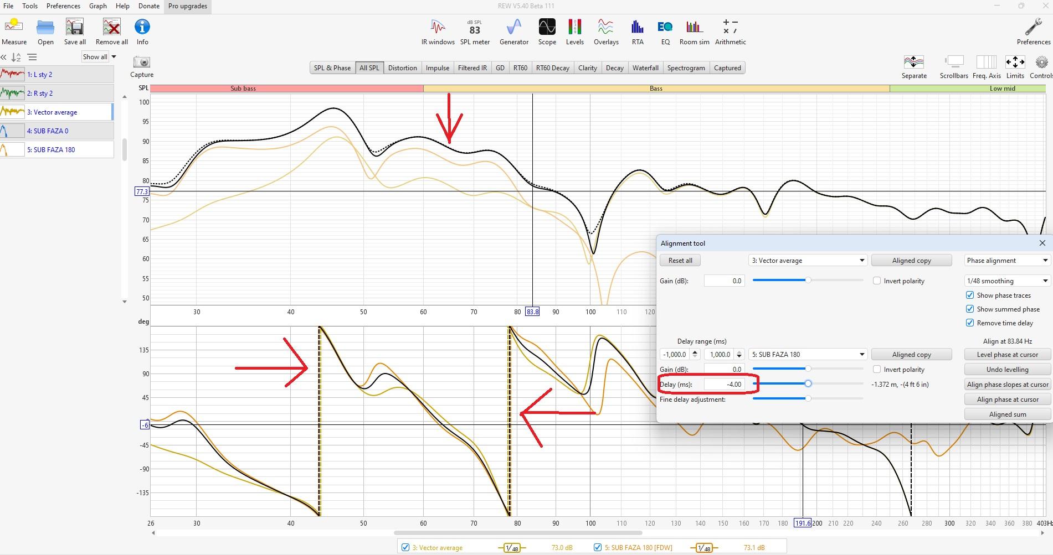
Task: Open the EQ window
Action: tap(665, 32)
